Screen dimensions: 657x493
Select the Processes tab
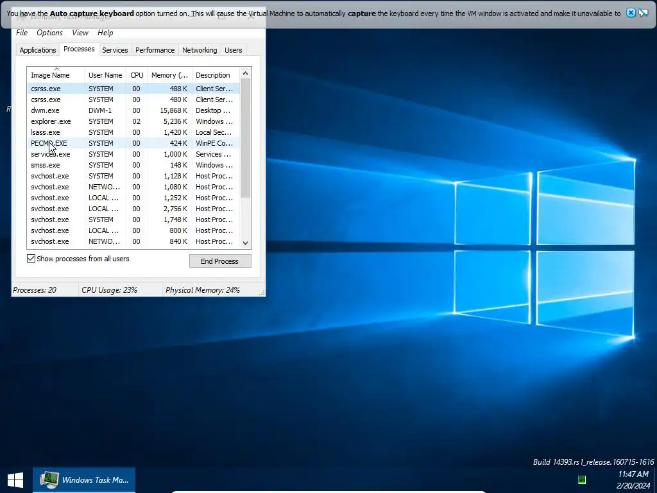tap(79, 49)
